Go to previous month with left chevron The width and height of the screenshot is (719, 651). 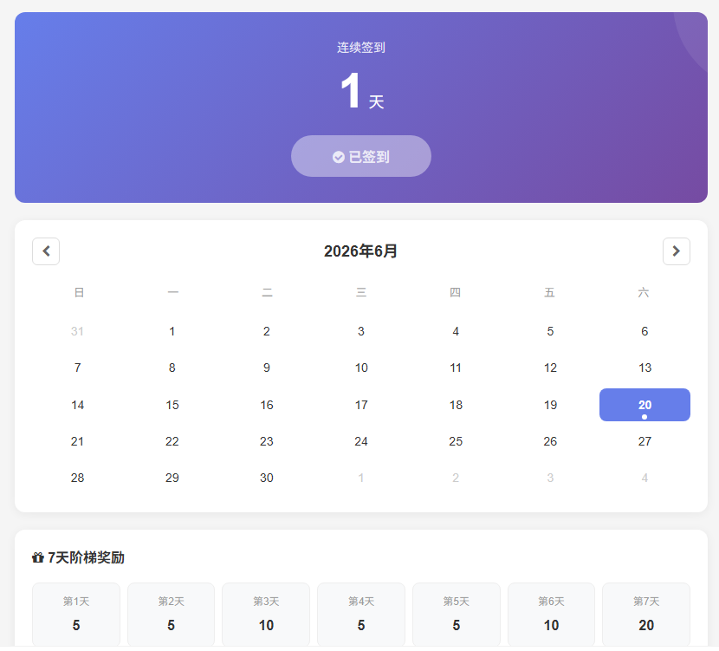(x=46, y=251)
